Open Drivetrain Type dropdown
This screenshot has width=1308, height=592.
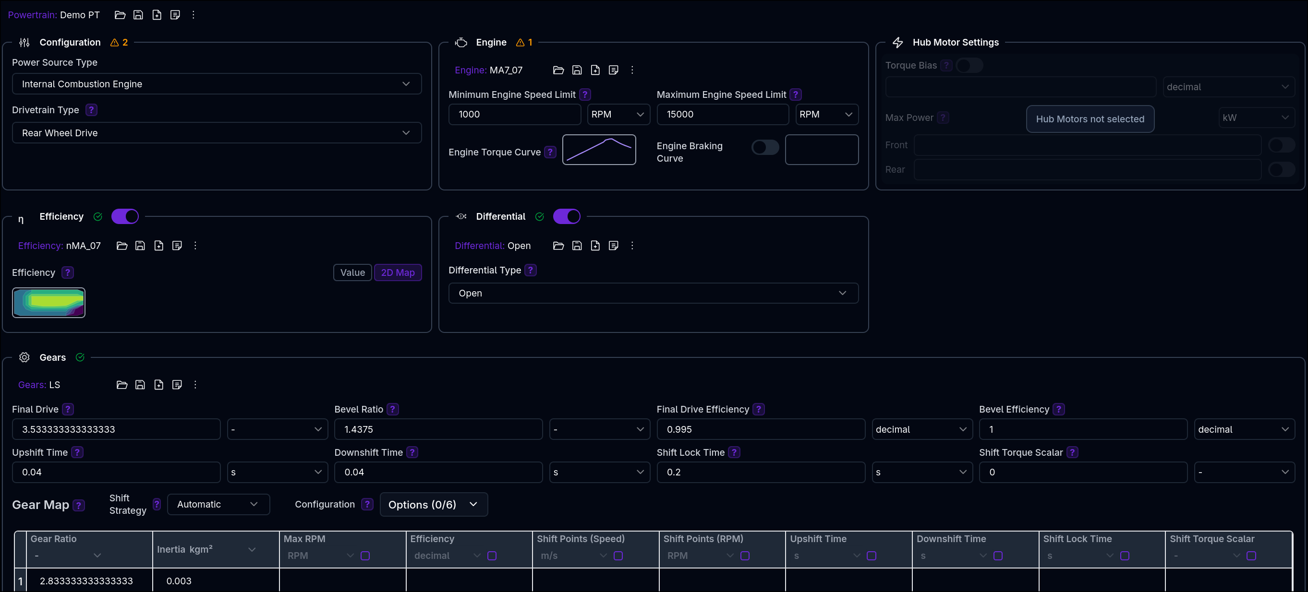(217, 132)
